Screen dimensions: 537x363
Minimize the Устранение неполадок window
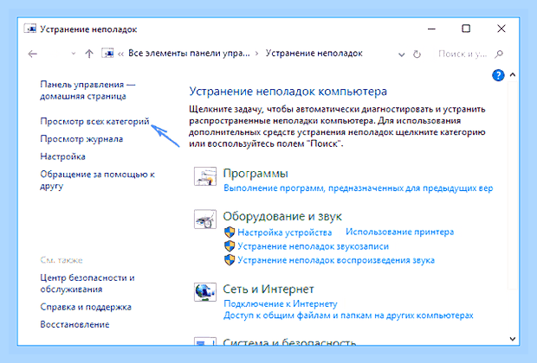click(431, 29)
